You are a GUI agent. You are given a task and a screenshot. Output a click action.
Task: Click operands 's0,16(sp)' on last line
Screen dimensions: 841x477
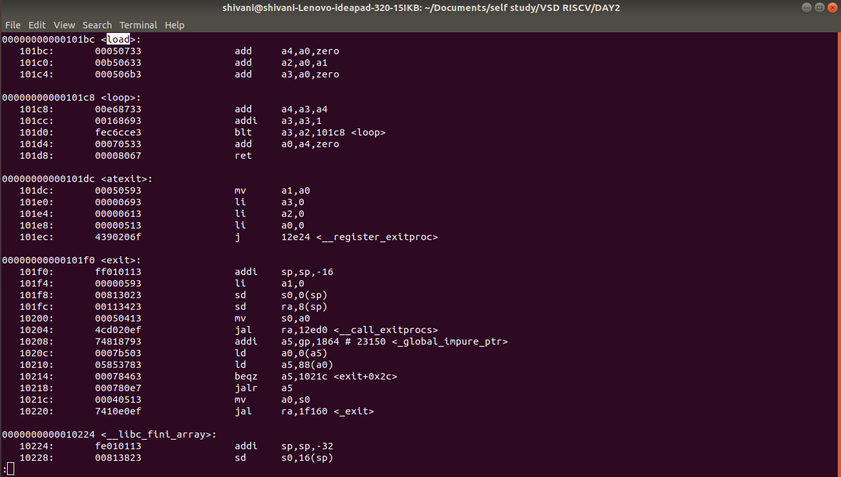point(307,458)
